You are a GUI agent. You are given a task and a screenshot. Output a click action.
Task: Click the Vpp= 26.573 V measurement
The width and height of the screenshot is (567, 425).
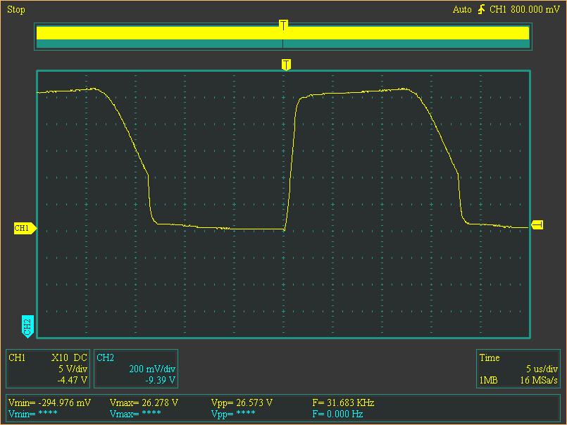pos(242,403)
